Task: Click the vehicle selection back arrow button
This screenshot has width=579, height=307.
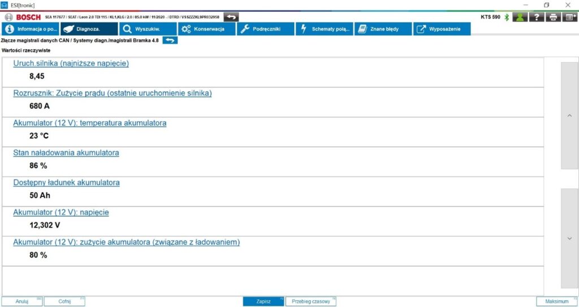Action: 231,17
